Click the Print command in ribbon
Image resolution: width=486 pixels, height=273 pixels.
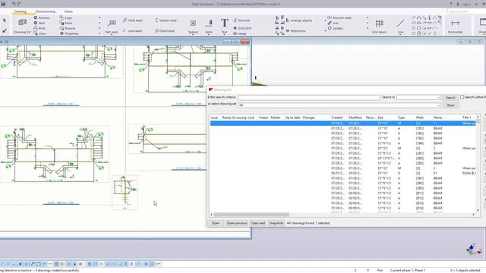click(x=39, y=28)
